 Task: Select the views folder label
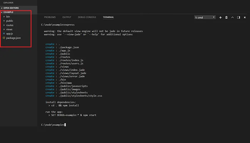point(9,29)
